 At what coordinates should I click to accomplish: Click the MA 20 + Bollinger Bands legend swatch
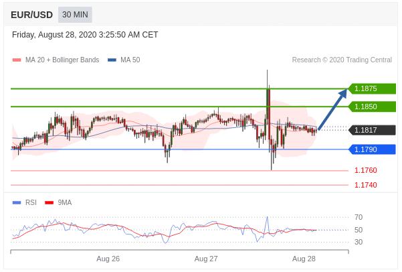(17, 60)
